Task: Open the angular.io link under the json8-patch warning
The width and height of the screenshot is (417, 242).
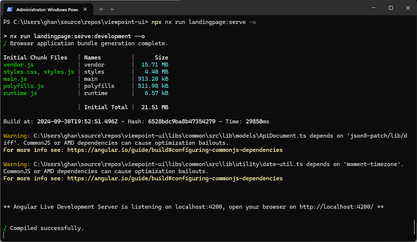Action: 175,150
